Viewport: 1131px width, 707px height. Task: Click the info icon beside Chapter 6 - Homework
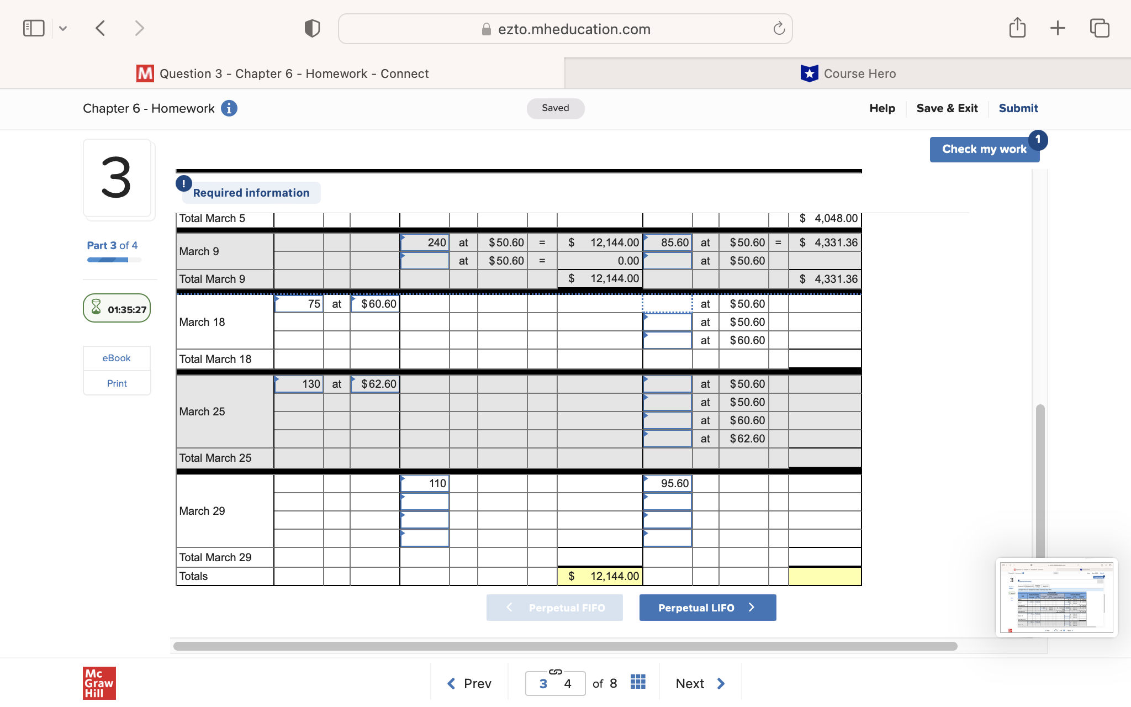click(229, 108)
